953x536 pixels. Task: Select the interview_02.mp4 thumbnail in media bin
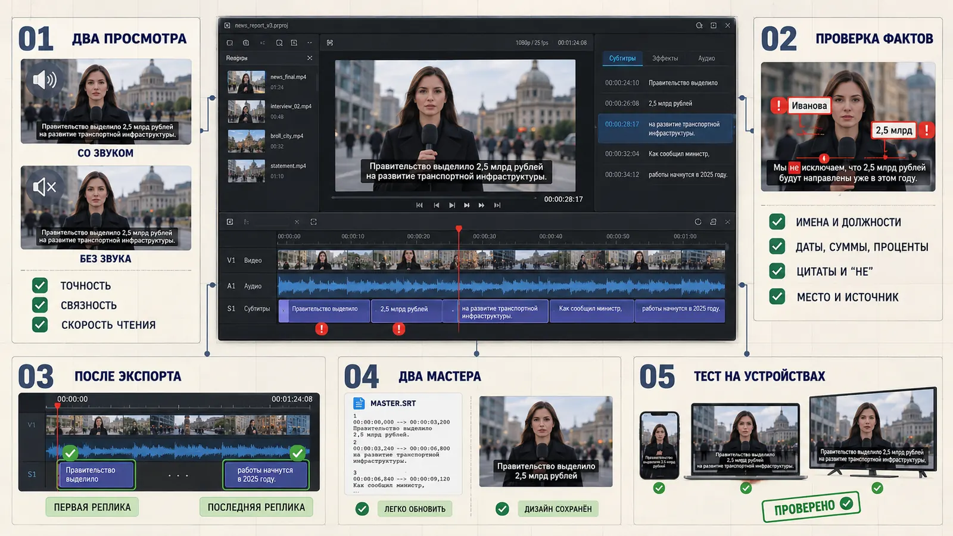click(x=246, y=111)
